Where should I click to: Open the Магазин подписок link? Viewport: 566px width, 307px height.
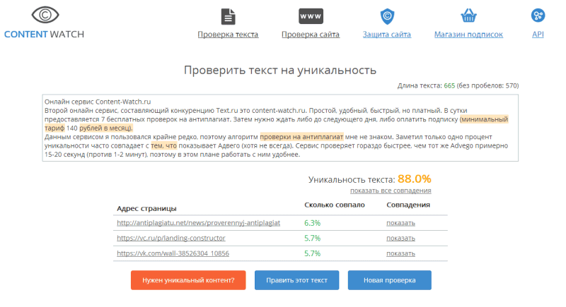[x=468, y=34]
